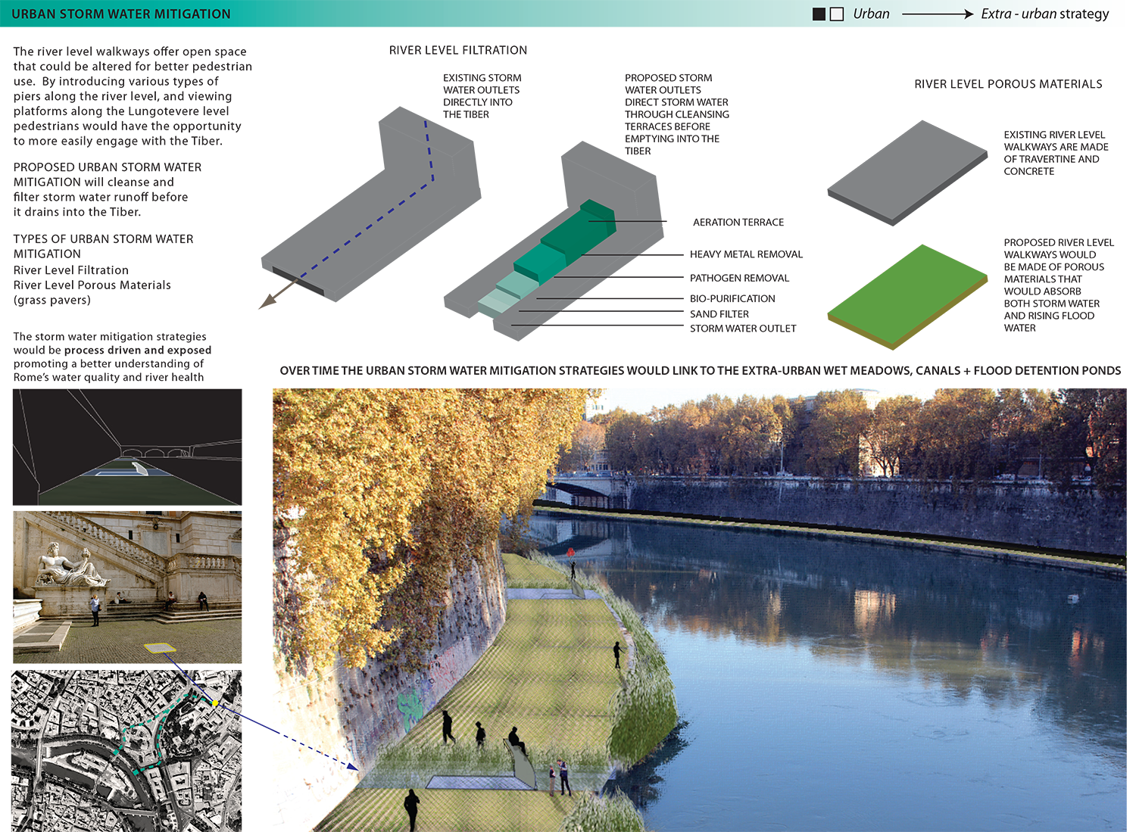The height and width of the screenshot is (832, 1136).
Task: Select the 'TYPES OF URBAN STORM WATER MITIGATION' heading
Action: click(103, 246)
